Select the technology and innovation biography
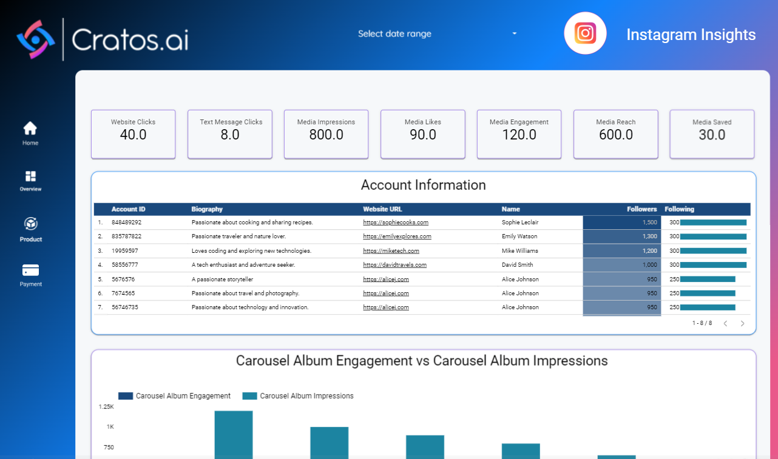The width and height of the screenshot is (778, 459). click(250, 307)
